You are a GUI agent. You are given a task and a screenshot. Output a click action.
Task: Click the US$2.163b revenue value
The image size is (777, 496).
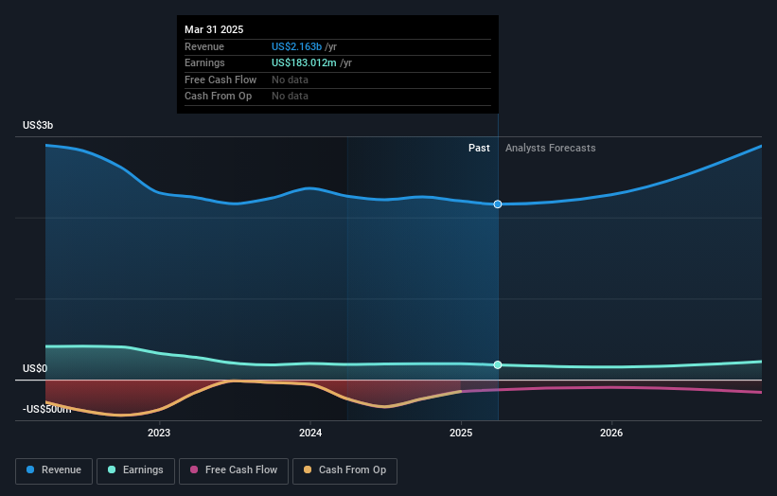coord(296,46)
